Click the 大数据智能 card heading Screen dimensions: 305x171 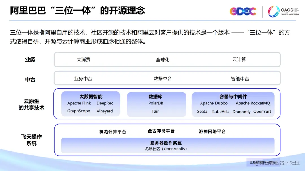91,96
